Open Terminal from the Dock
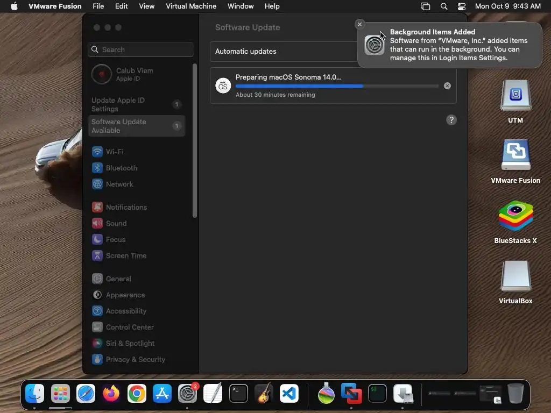 pyautogui.click(x=238, y=393)
